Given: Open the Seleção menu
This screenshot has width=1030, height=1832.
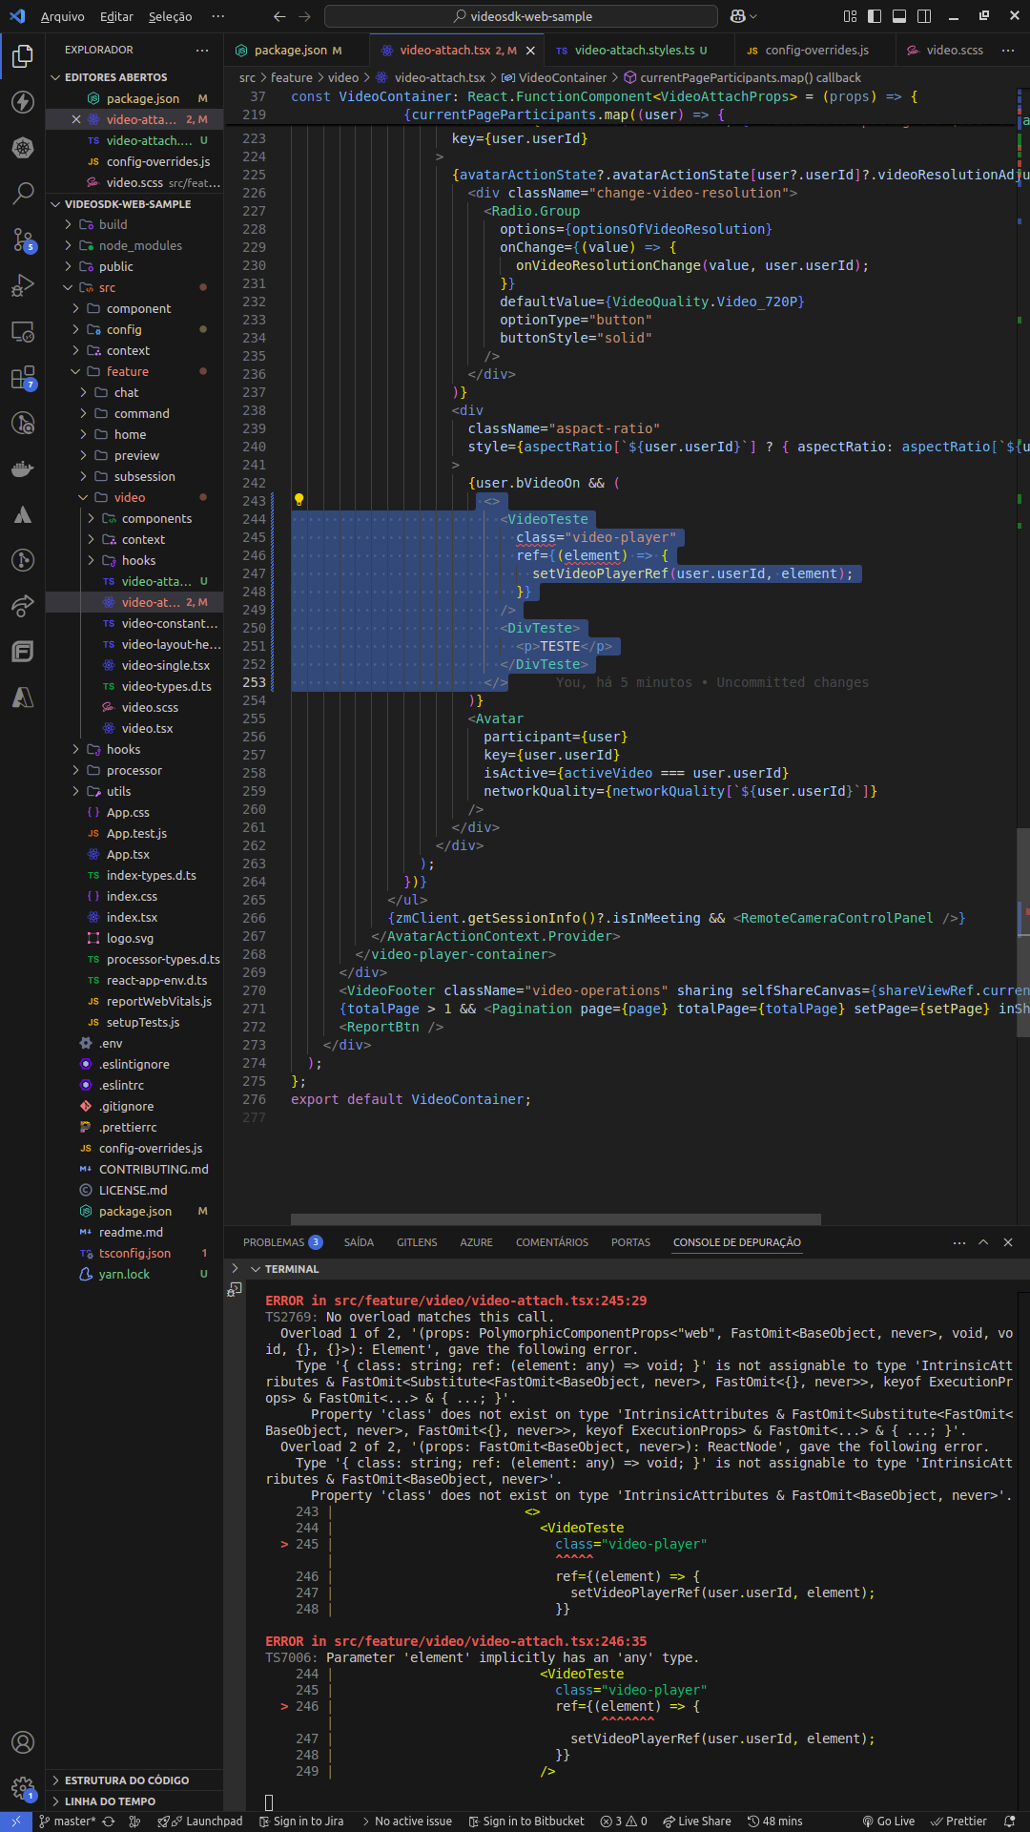Looking at the screenshot, I should (170, 16).
